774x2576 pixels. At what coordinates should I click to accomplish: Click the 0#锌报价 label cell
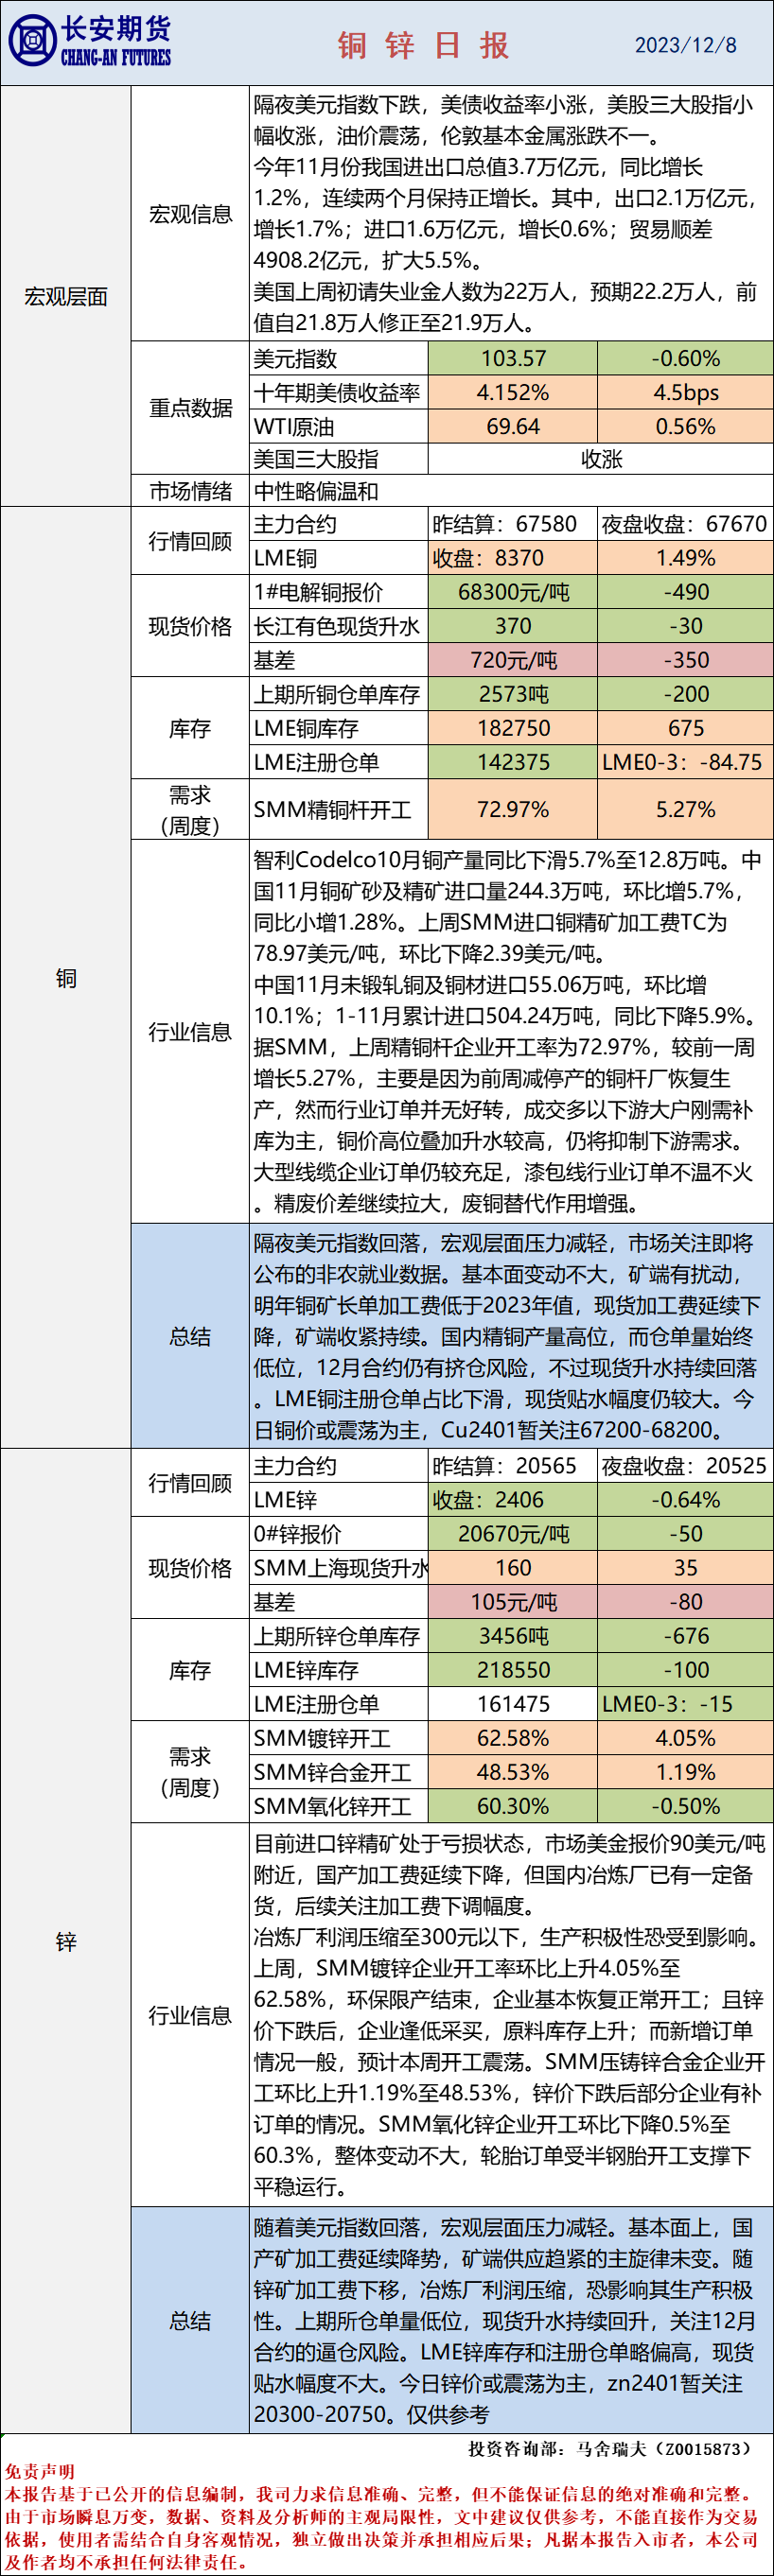point(339,1534)
